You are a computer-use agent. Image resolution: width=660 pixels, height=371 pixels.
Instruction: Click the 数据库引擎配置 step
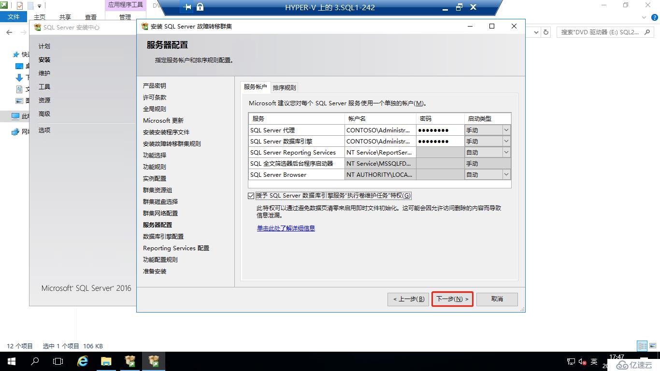click(x=163, y=237)
